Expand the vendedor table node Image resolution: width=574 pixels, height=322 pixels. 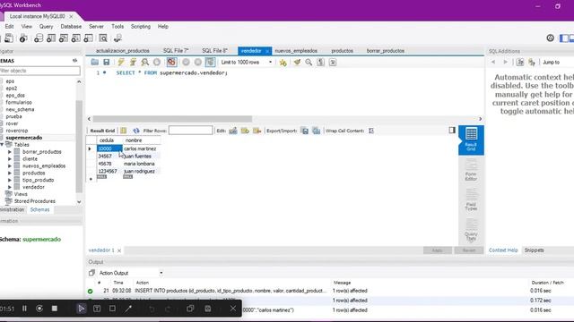(x=10, y=187)
